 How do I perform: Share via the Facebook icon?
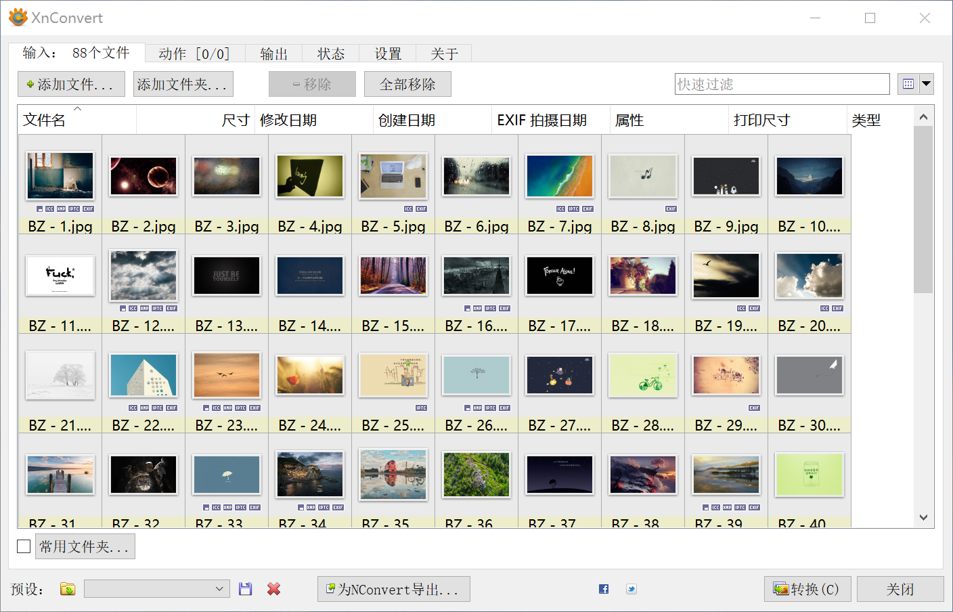coord(602,589)
